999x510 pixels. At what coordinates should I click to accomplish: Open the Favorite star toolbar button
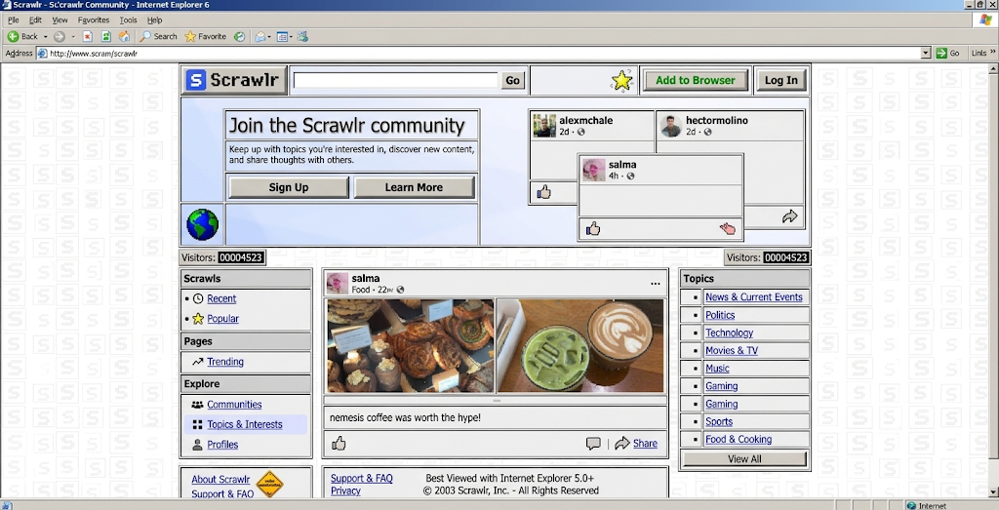205,37
